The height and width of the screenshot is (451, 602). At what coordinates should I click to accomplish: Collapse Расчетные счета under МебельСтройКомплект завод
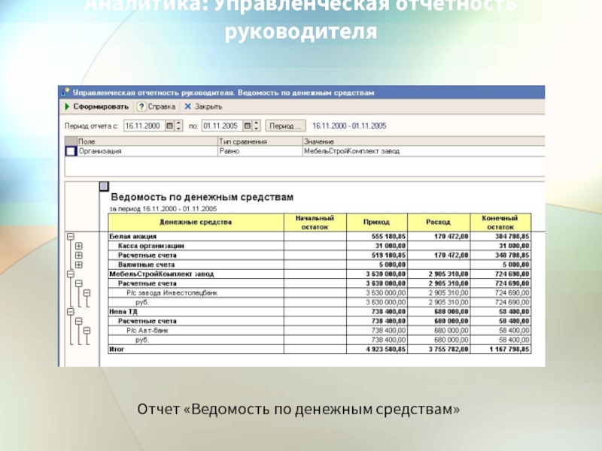coord(79,283)
